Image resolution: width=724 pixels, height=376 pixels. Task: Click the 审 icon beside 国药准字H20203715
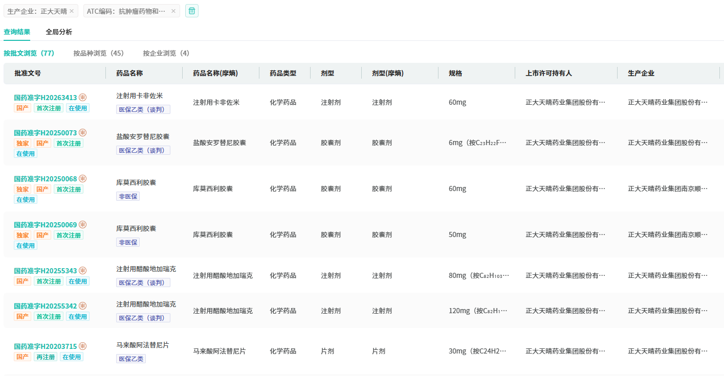(82, 346)
